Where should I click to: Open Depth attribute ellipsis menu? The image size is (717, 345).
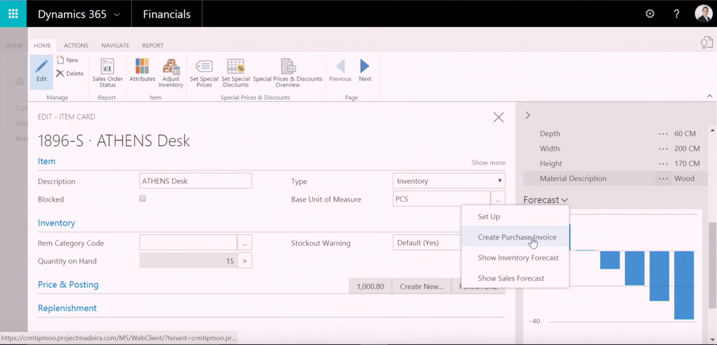663,133
